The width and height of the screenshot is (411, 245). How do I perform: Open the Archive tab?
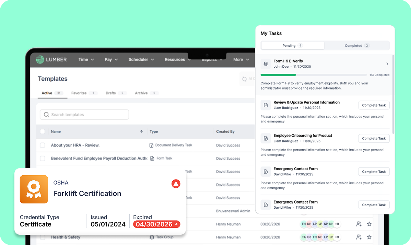pyautogui.click(x=146, y=93)
